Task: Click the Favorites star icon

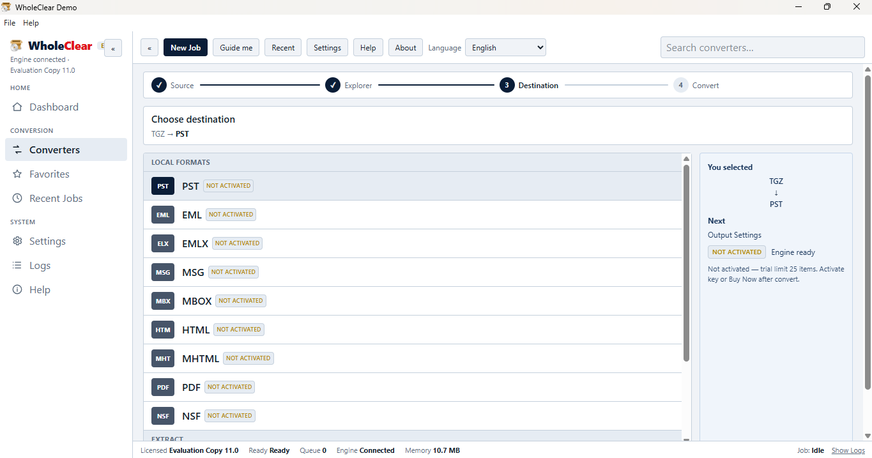Action: click(18, 174)
